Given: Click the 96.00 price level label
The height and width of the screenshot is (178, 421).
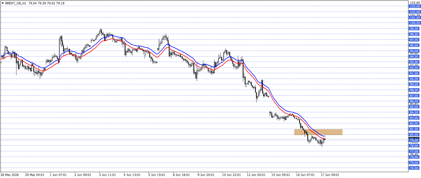Looking at the screenshot, I should click(415, 45).
